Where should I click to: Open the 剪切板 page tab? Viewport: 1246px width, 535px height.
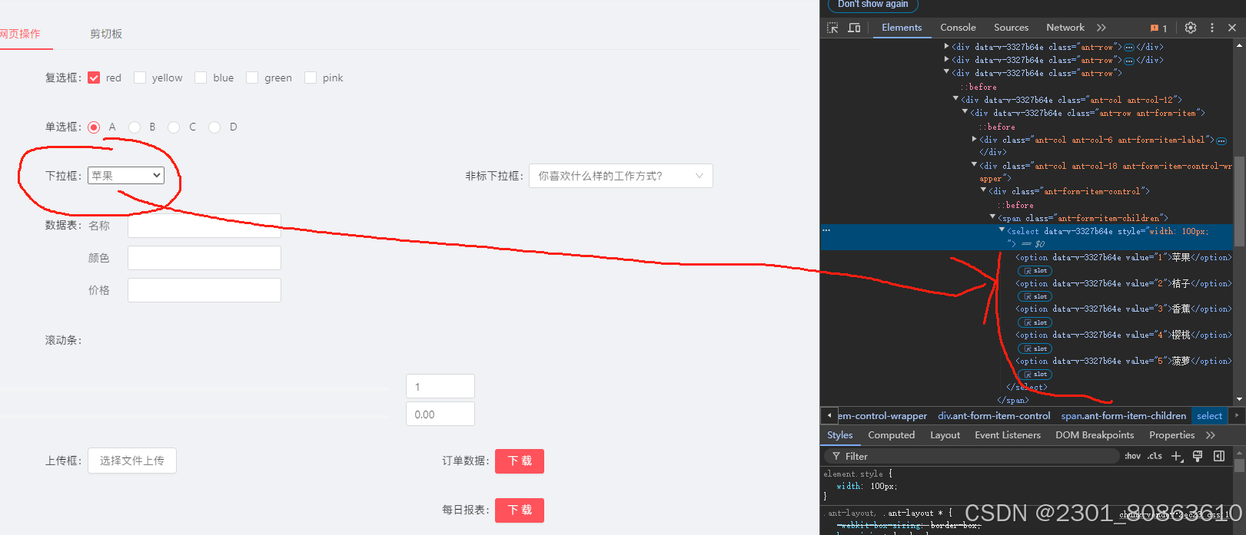[x=106, y=34]
